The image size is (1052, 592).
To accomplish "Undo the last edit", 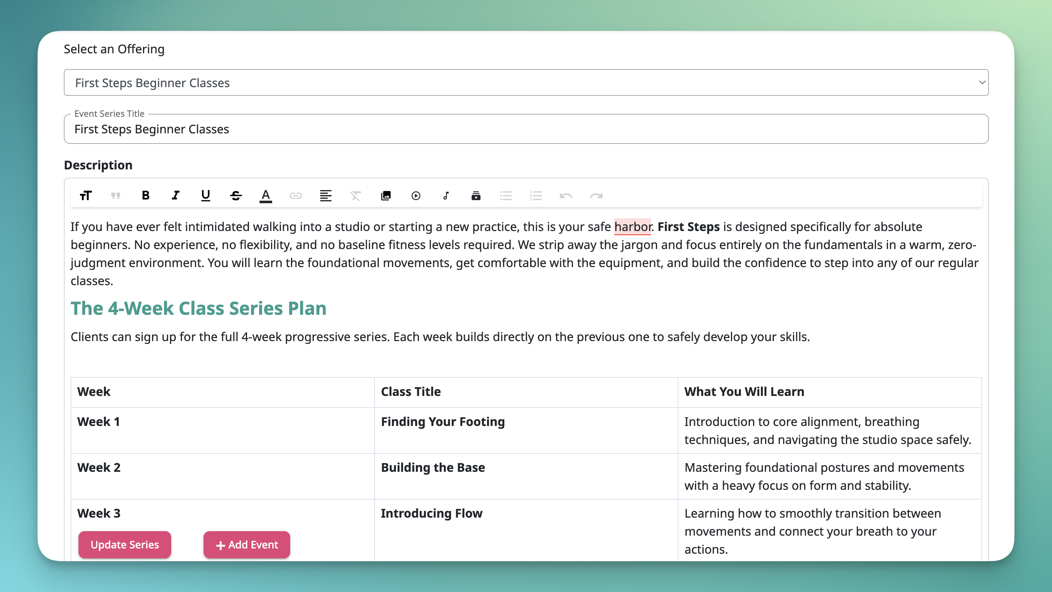I will [566, 196].
